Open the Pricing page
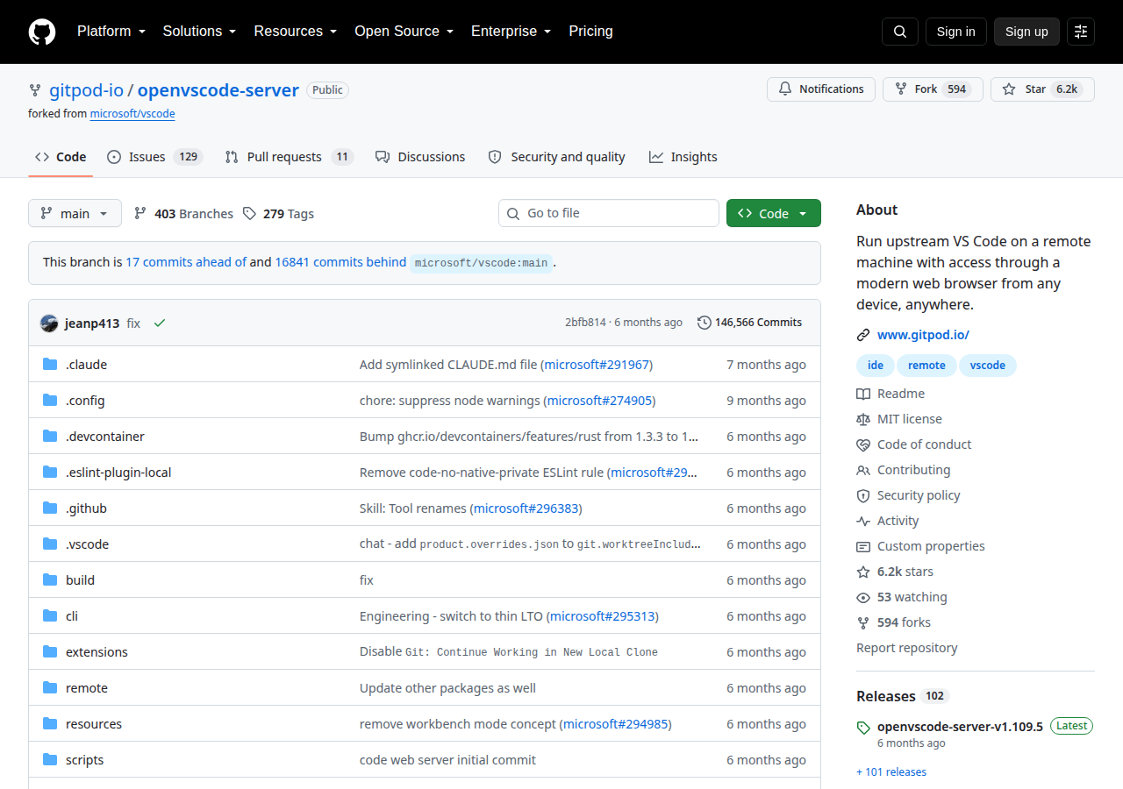Screen dimensions: 1123x789 coord(590,31)
